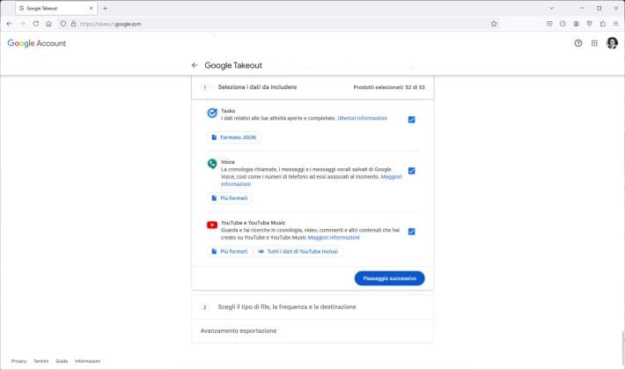Open the Termini footer link
The width and height of the screenshot is (625, 370).
41,361
